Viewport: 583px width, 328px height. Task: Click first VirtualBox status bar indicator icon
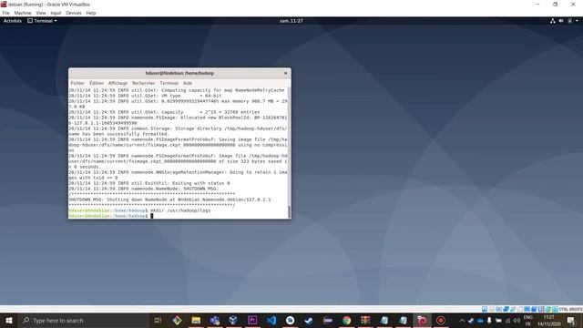click(x=485, y=309)
